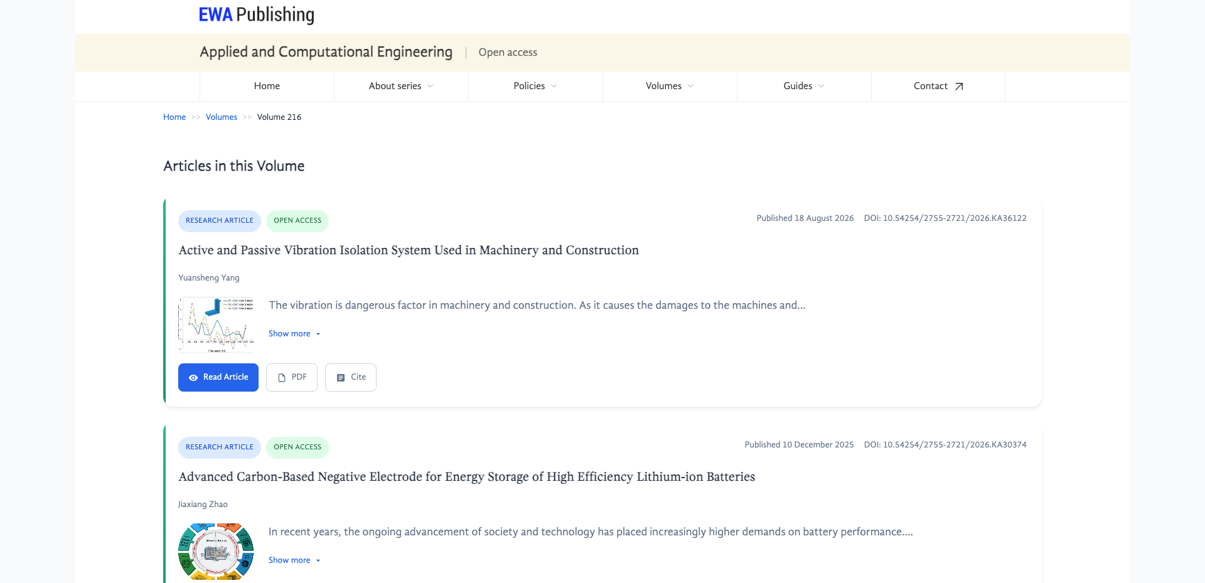
Task: Click the Published 18 August 2026 date
Action: point(805,218)
